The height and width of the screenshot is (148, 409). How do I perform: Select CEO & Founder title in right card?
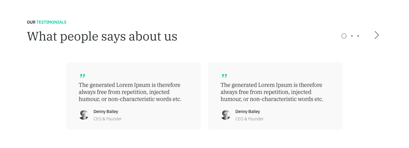pyautogui.click(x=250, y=119)
